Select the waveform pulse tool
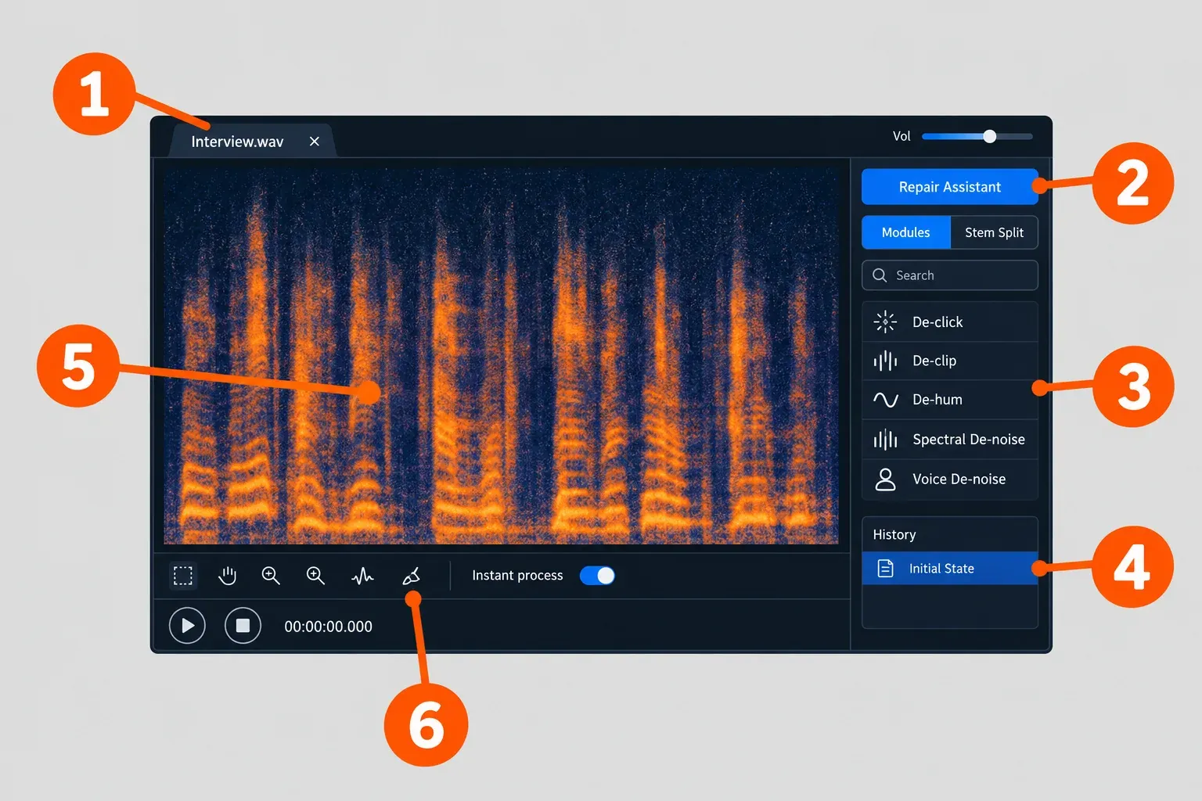The image size is (1202, 801). coord(362,577)
